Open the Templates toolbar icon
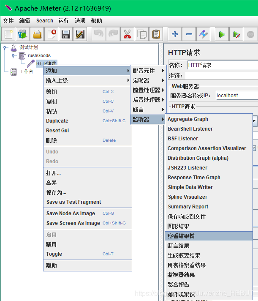This screenshot has width=258, height=301. [23, 34]
